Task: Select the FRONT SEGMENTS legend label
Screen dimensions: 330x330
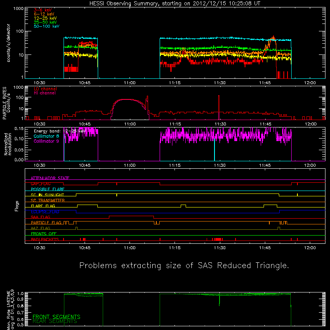Action: pyautogui.click(x=57, y=317)
